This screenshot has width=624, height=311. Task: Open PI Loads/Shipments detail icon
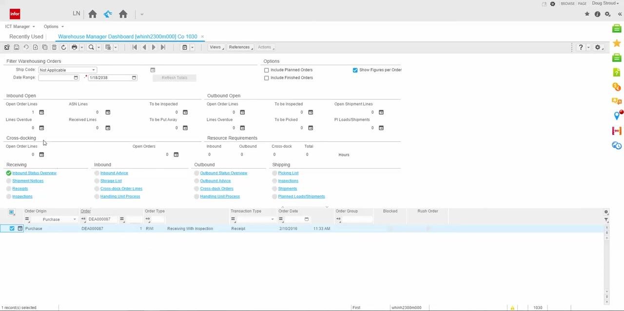[x=381, y=128]
